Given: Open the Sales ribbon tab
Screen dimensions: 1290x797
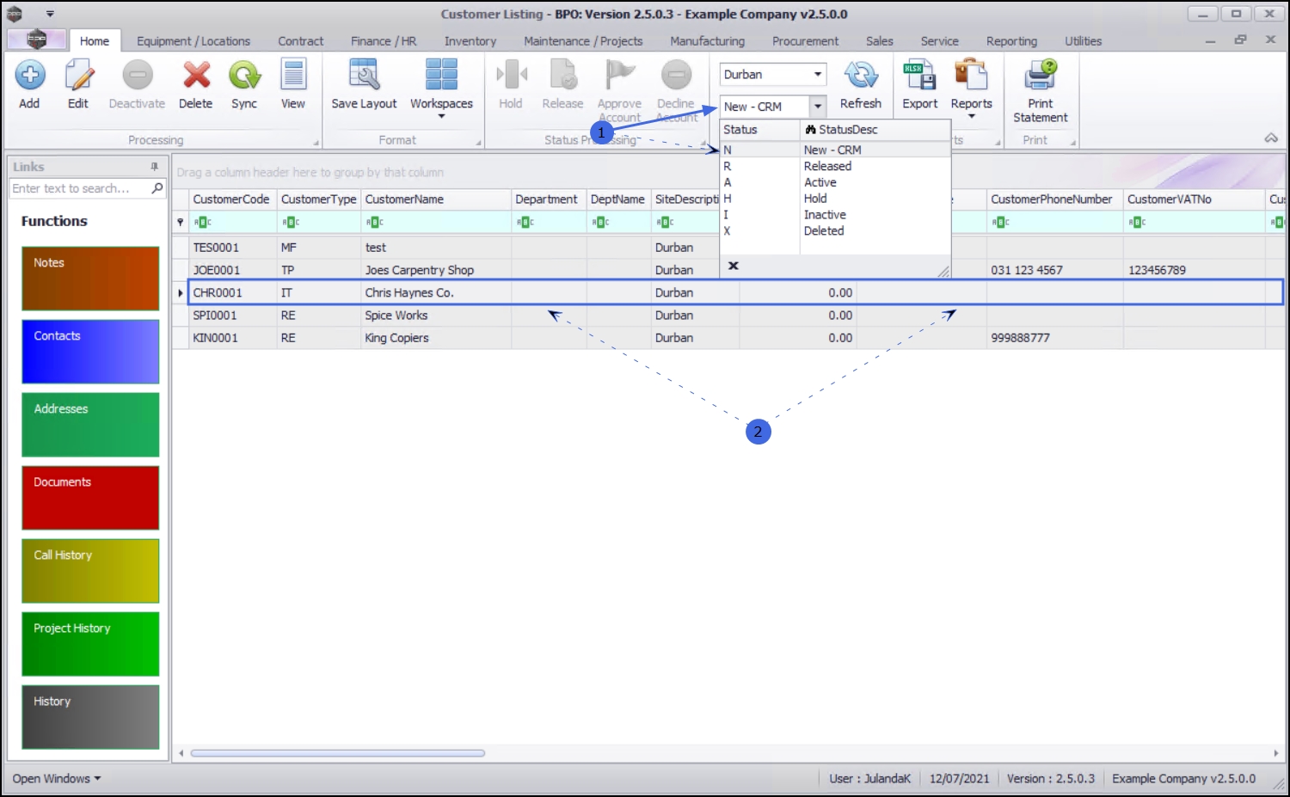Looking at the screenshot, I should pos(879,41).
